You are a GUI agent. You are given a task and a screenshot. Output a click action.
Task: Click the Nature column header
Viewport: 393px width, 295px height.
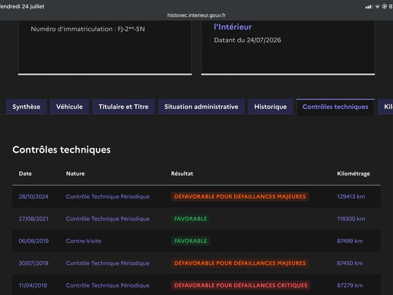[76, 174]
